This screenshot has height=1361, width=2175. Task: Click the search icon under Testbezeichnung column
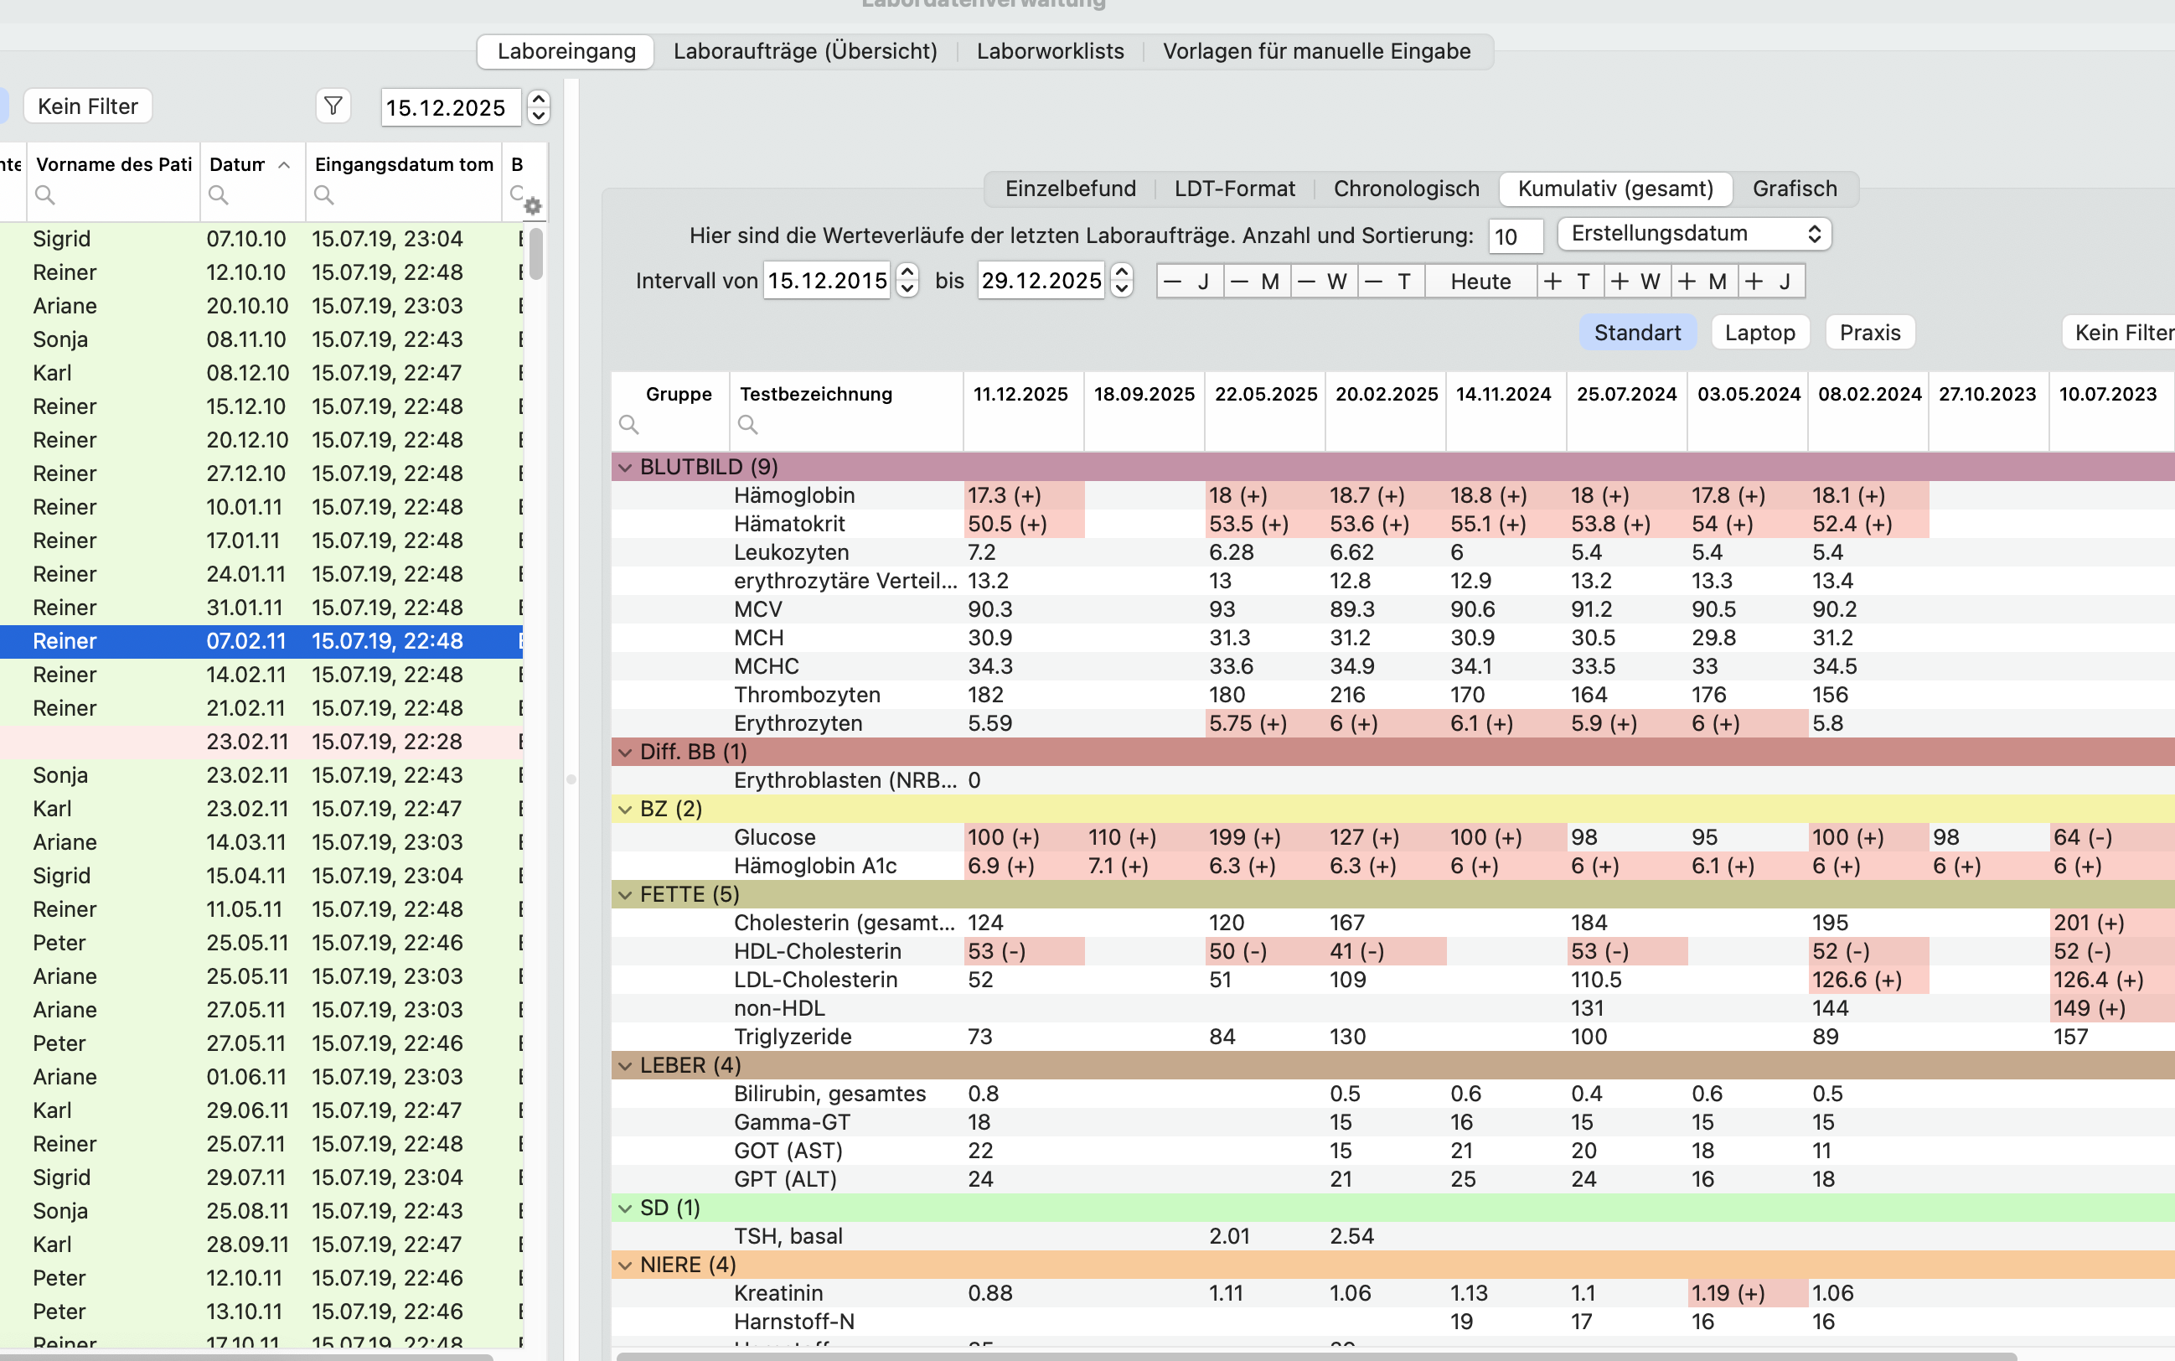pos(748,424)
